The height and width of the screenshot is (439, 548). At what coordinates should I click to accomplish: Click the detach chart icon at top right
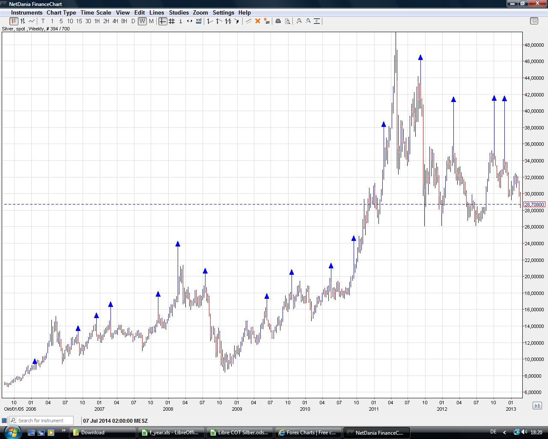point(534,21)
